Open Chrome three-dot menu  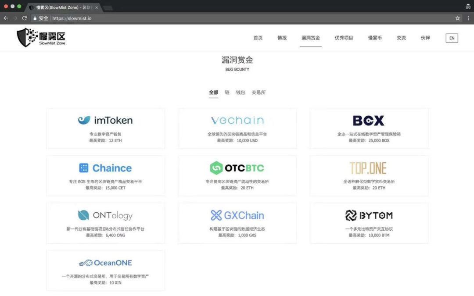[469, 18]
